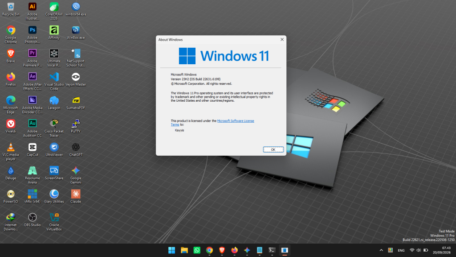The image size is (456, 257).
Task: Select the Deluge desktop icon
Action: 11,173
